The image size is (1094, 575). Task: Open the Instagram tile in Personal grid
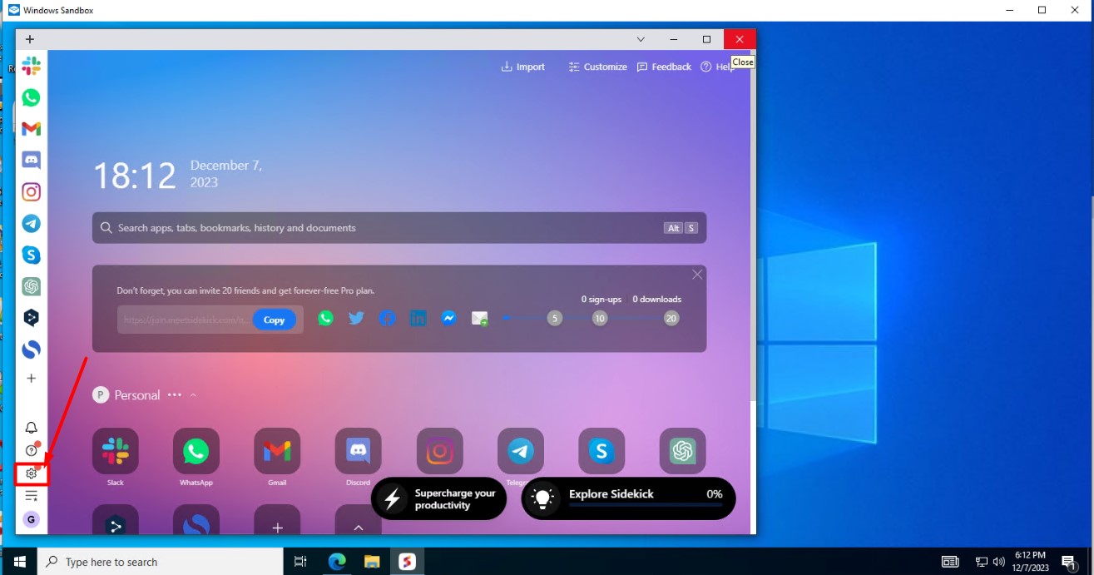(x=439, y=451)
